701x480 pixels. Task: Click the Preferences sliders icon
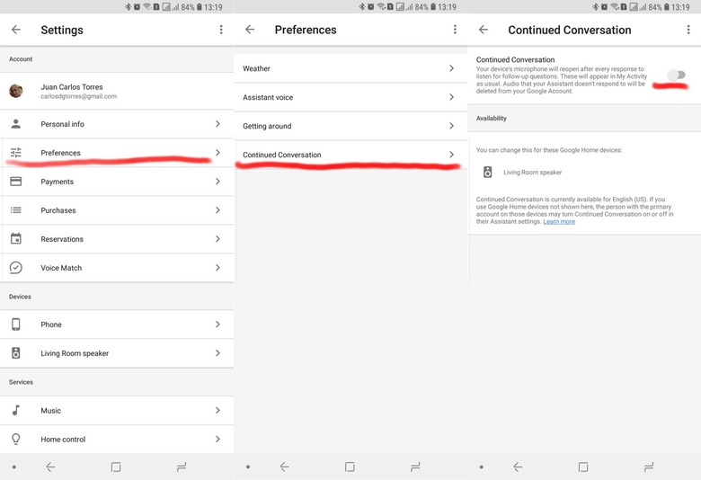click(x=16, y=153)
